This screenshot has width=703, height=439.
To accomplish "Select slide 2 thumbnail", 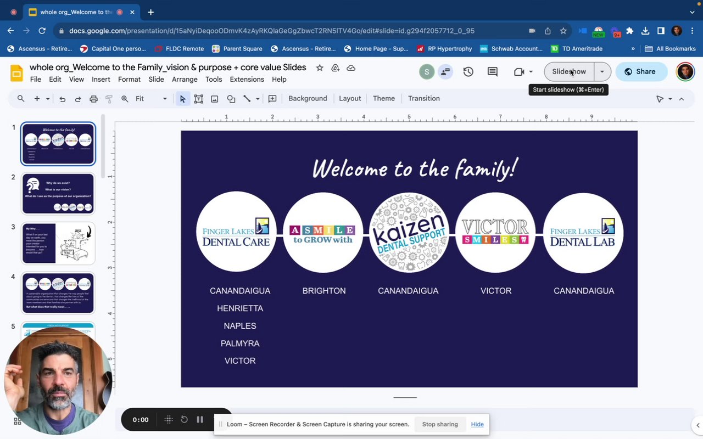I will click(58, 194).
